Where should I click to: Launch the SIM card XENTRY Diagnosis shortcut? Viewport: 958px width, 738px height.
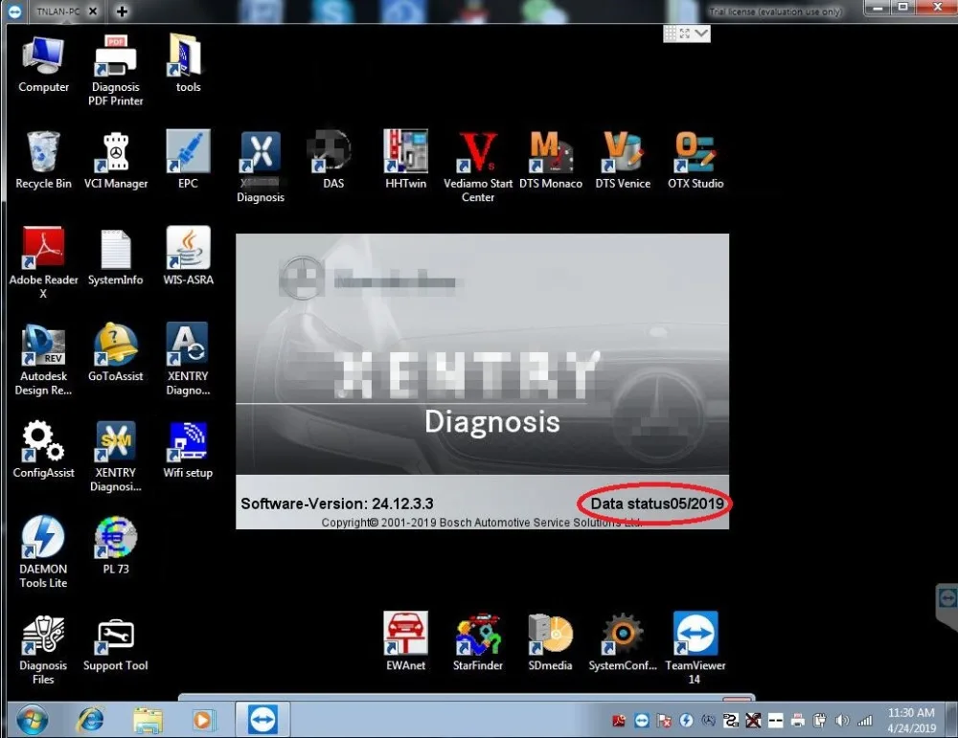pos(116,456)
